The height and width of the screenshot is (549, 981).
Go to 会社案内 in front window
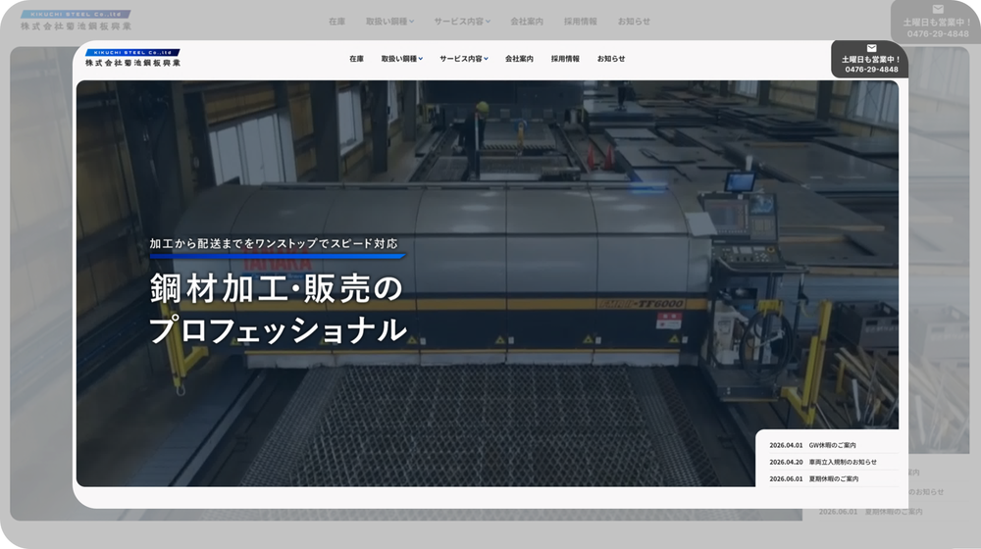(x=519, y=59)
